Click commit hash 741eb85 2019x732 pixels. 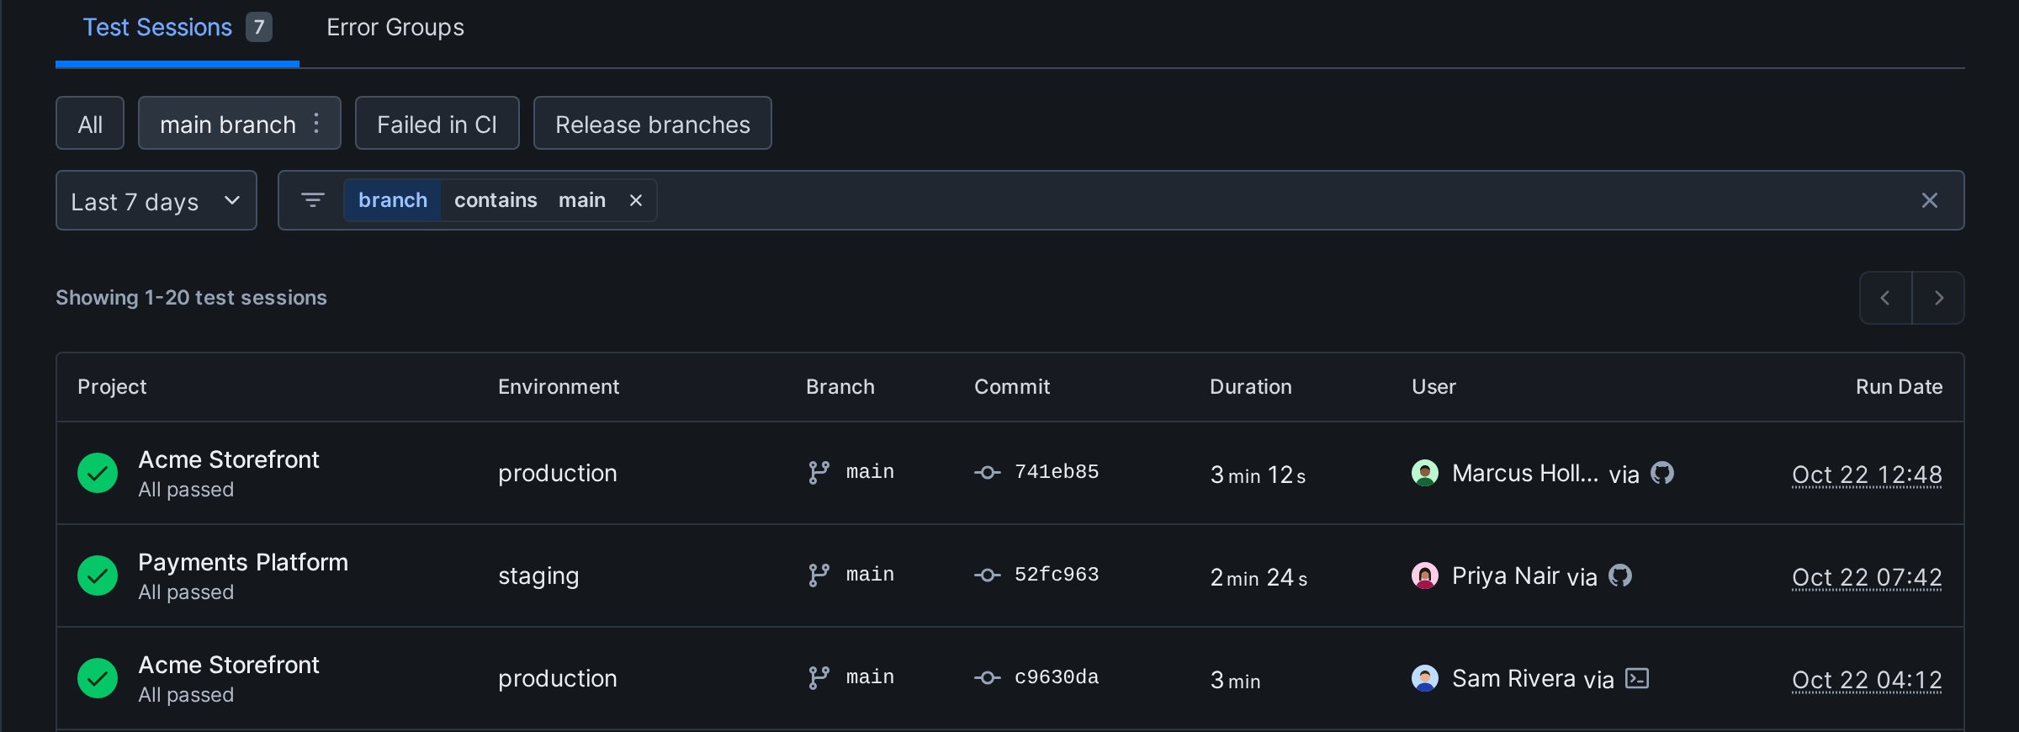[x=1057, y=472]
